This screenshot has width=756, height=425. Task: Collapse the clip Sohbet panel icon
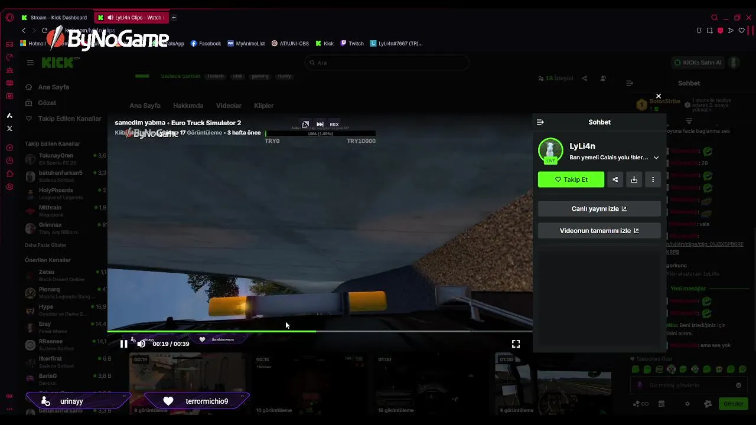click(x=540, y=122)
